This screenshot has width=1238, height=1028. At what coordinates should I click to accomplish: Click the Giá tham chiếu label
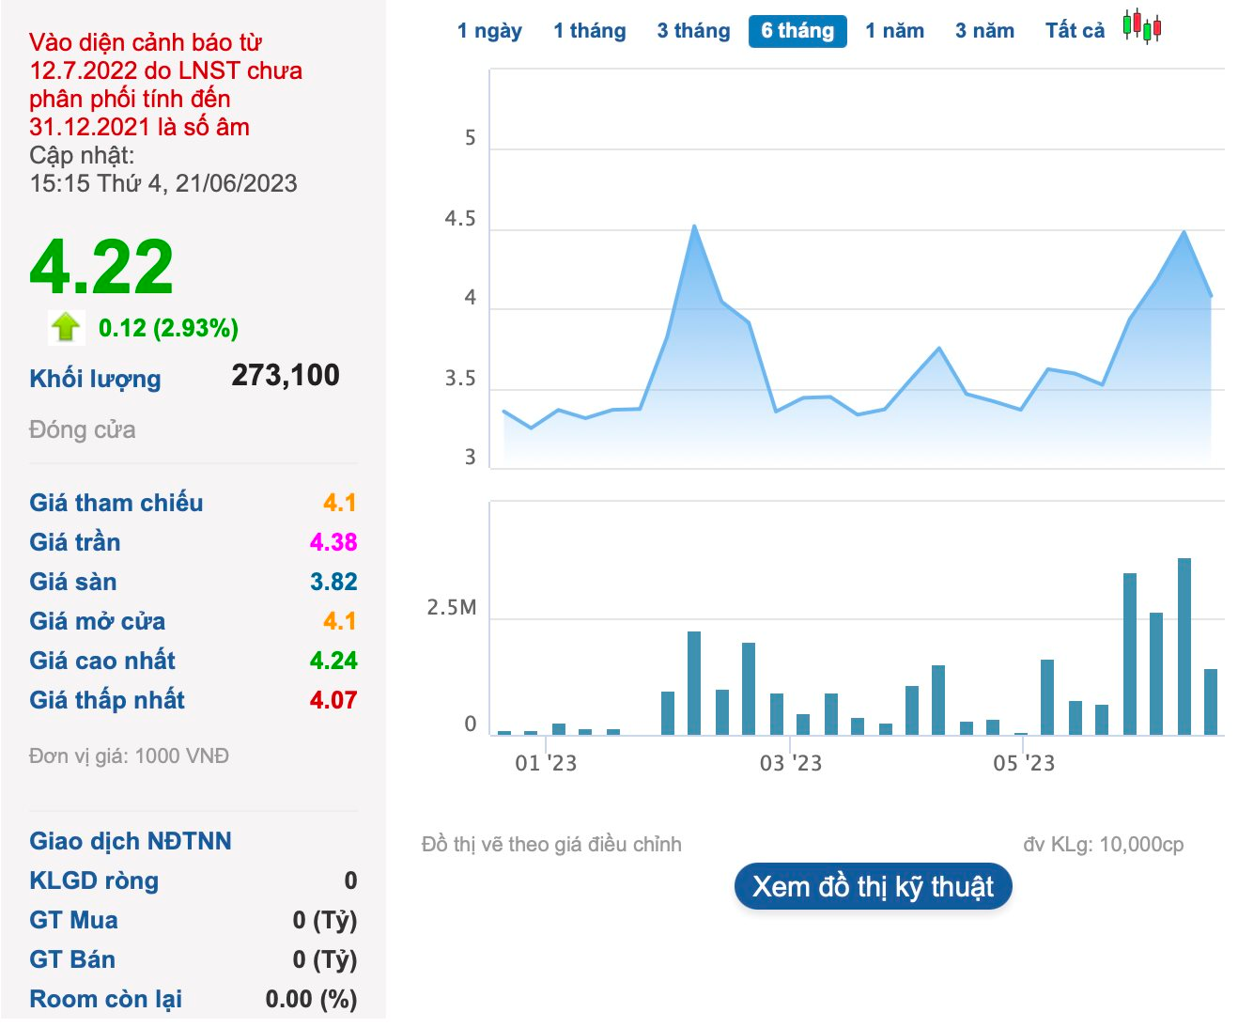coord(116,503)
